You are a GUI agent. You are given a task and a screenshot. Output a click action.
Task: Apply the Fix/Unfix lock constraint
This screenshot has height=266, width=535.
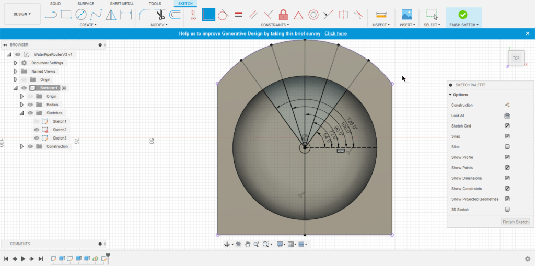click(283, 15)
